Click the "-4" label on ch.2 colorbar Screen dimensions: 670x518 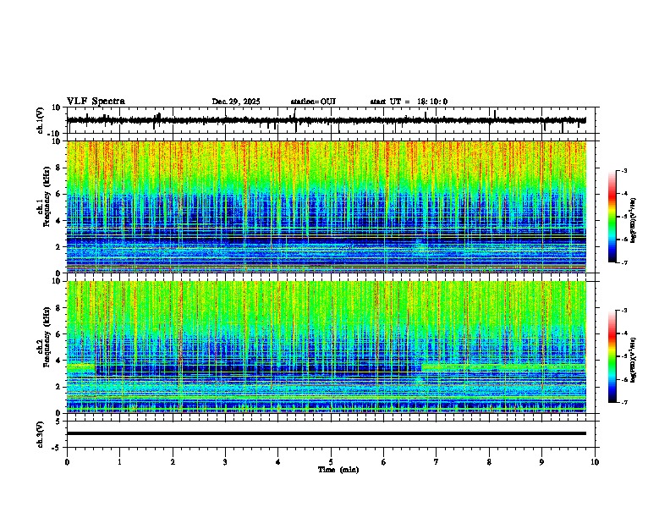tap(624, 333)
